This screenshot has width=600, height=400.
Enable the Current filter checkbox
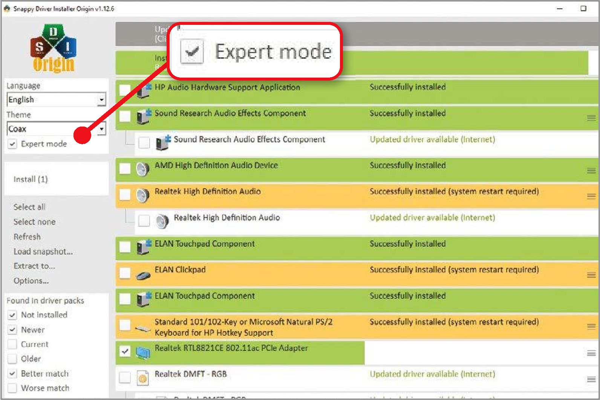12,344
